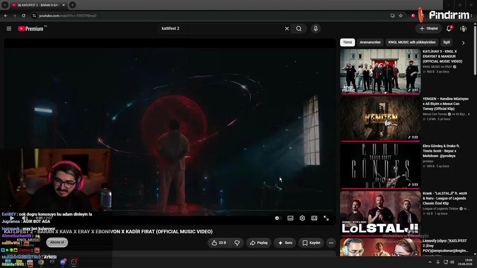Open the taskbar microphone tray icon

(438, 262)
